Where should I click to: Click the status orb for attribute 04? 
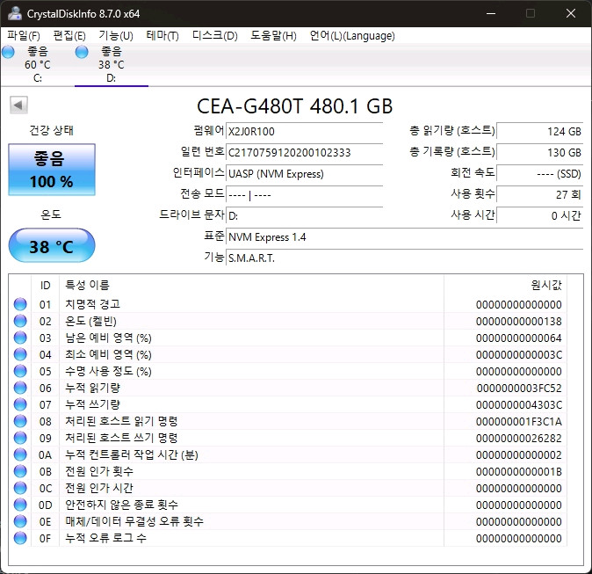click(x=20, y=354)
